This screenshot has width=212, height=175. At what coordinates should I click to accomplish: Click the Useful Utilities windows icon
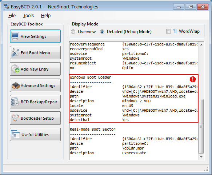[15, 134]
